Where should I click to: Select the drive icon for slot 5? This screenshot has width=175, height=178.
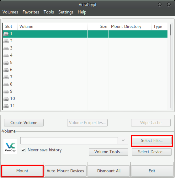click(6, 63)
